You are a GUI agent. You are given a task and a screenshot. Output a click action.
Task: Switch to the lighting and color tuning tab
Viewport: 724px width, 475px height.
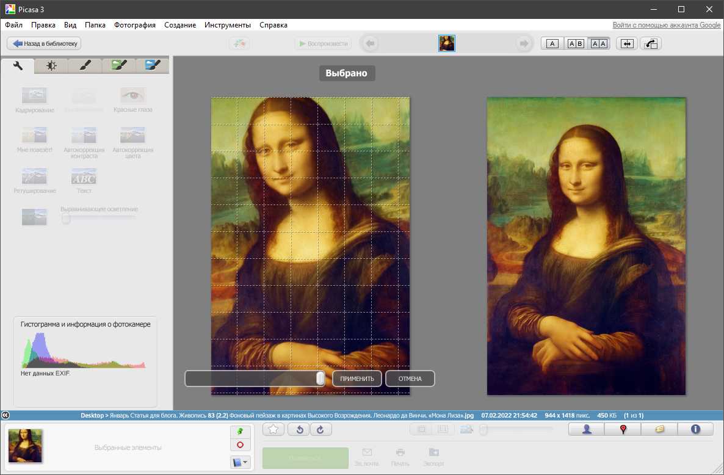(x=51, y=65)
